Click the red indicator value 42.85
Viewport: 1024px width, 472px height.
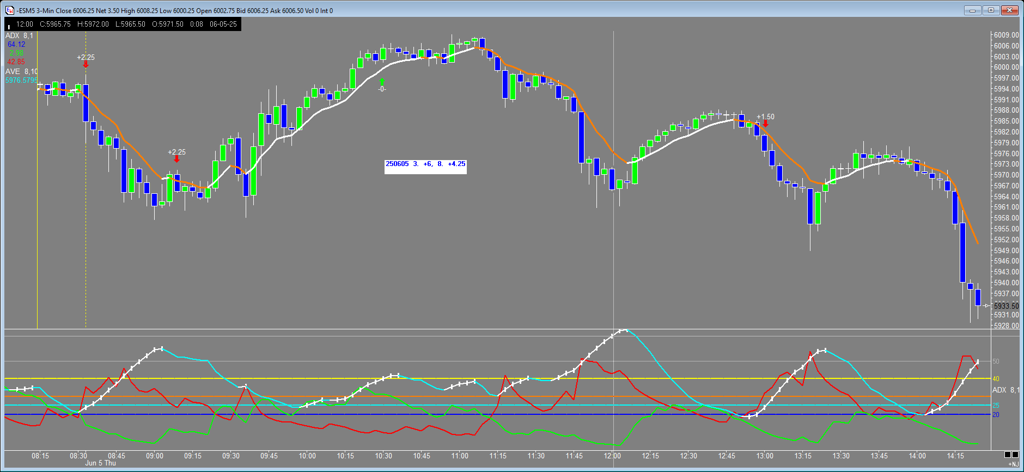click(16, 62)
